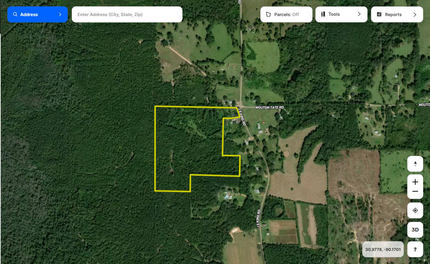Screen dimensions: 430x264
Task: Expand the Reports menu chevron
Action: coord(415,14)
